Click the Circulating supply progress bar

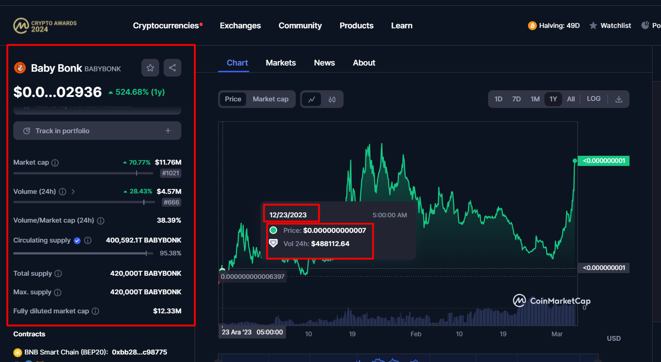(82, 253)
